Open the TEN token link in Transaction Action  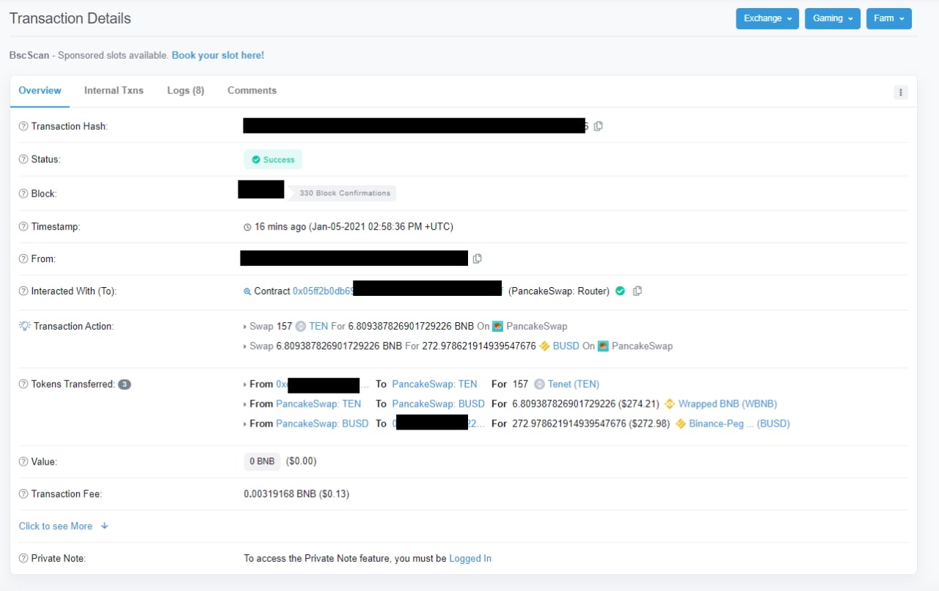[318, 326]
